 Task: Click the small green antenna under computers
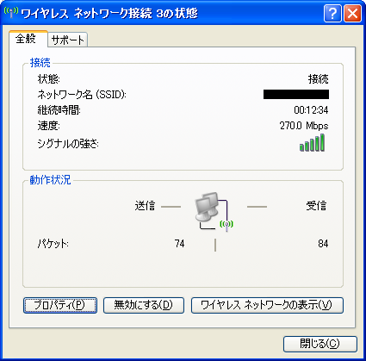coord(226,226)
